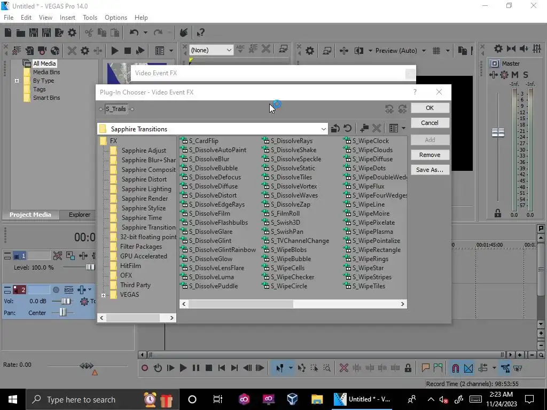Switch to the Explorer tab

79,215
